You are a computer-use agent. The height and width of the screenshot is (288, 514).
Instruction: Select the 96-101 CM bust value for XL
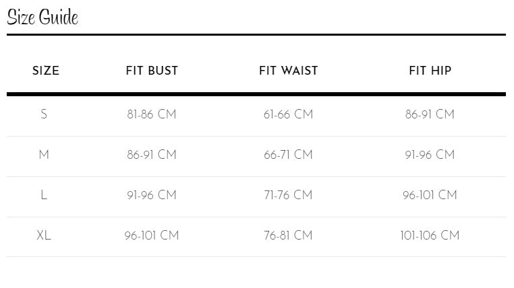152,236
